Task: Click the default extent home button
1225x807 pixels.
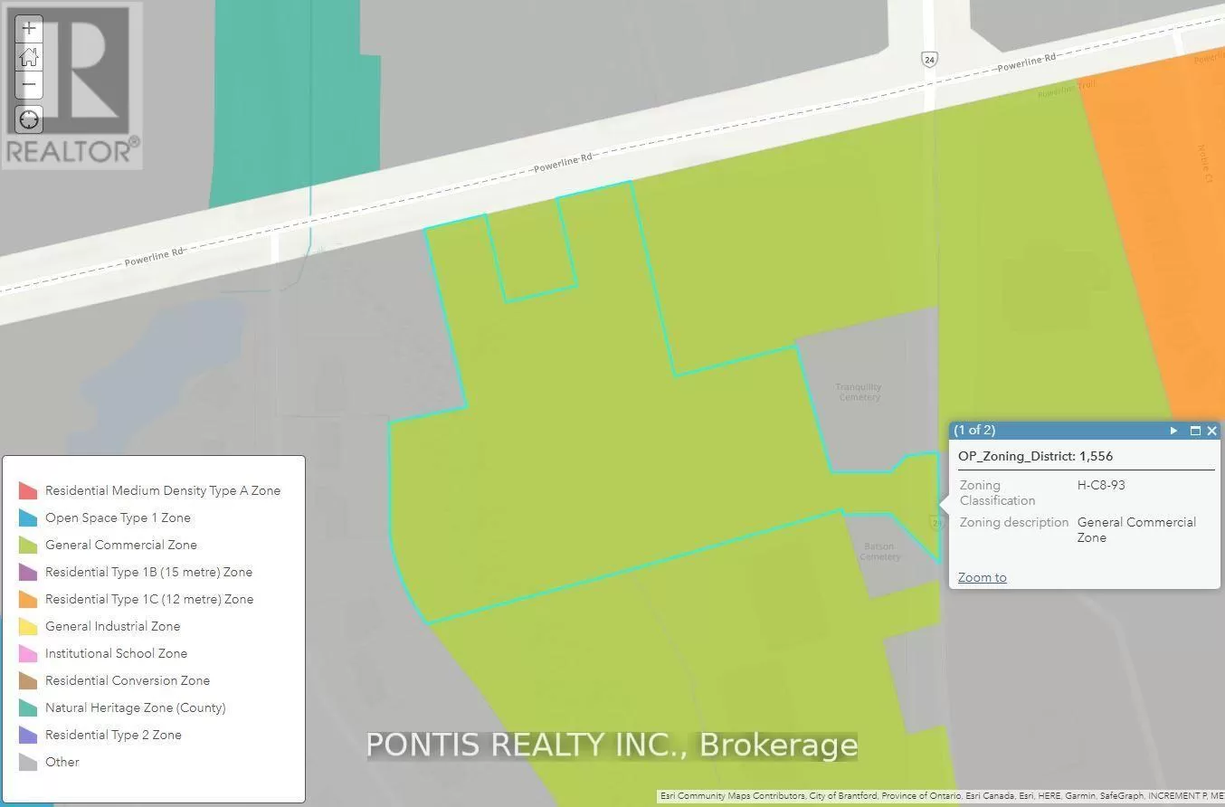Action: (29, 57)
